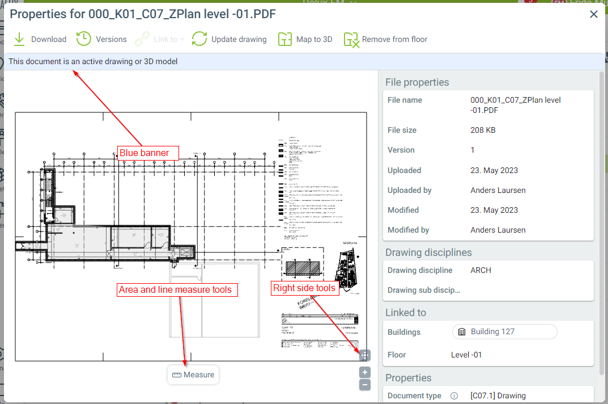Click the [C07.1] Drawing document type value

point(498,395)
